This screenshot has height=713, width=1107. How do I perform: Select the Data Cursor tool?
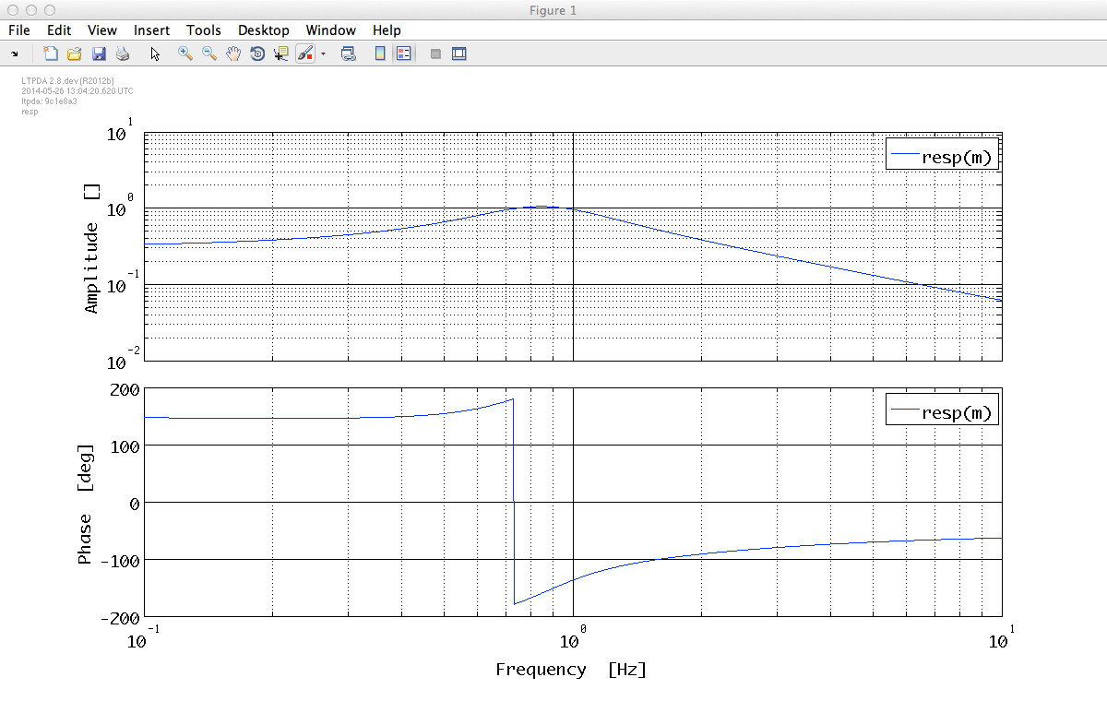(281, 54)
